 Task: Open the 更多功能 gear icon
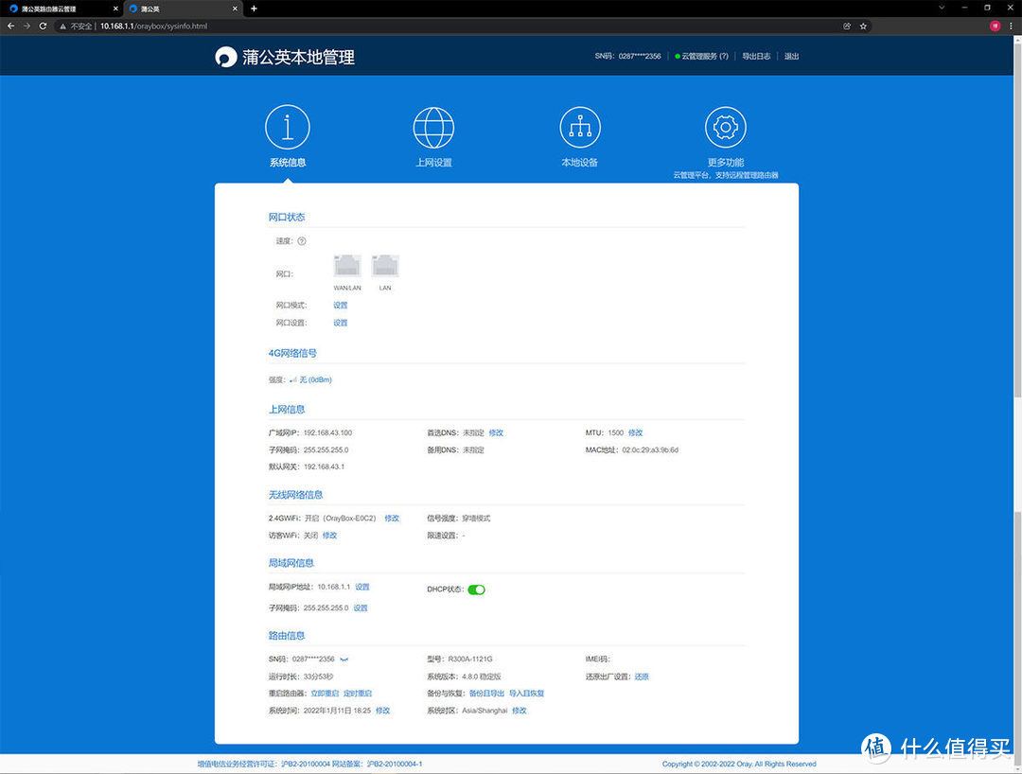point(725,127)
